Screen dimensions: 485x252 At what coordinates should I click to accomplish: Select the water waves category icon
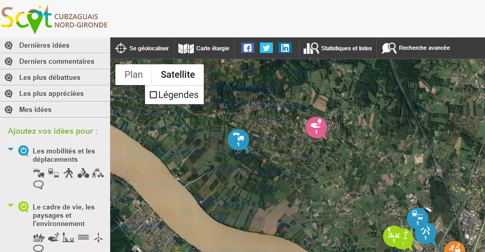tap(84, 237)
